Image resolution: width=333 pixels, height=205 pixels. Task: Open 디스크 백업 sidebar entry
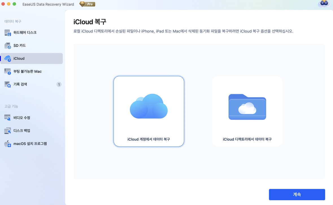tap(31, 131)
